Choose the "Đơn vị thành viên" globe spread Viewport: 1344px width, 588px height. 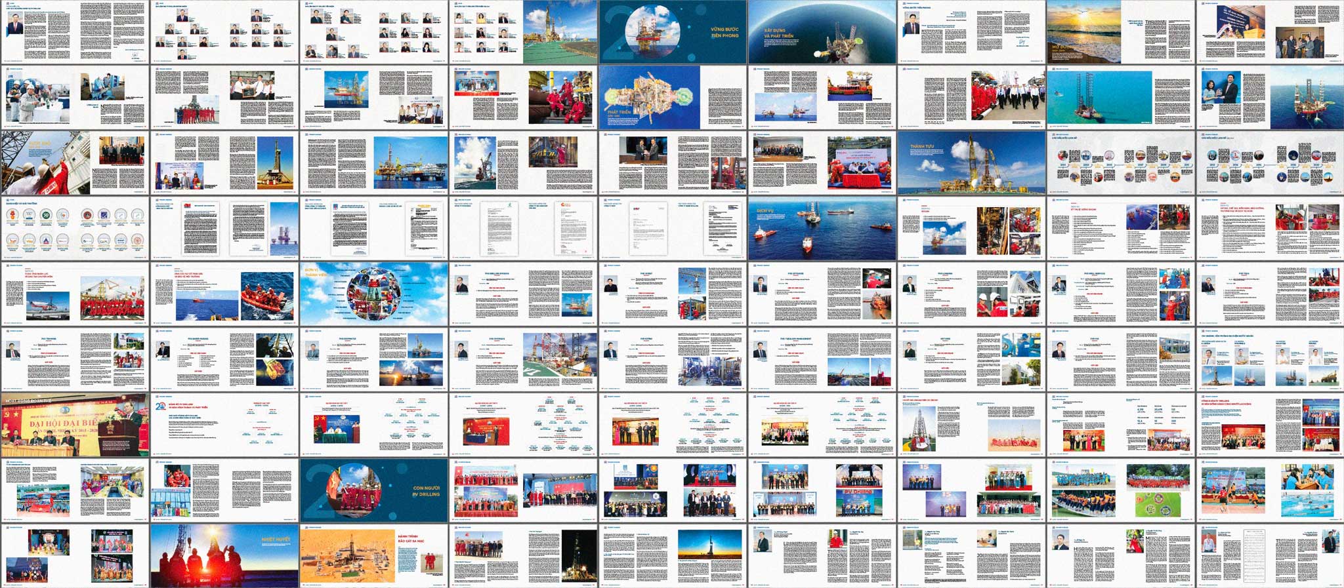pos(373,294)
